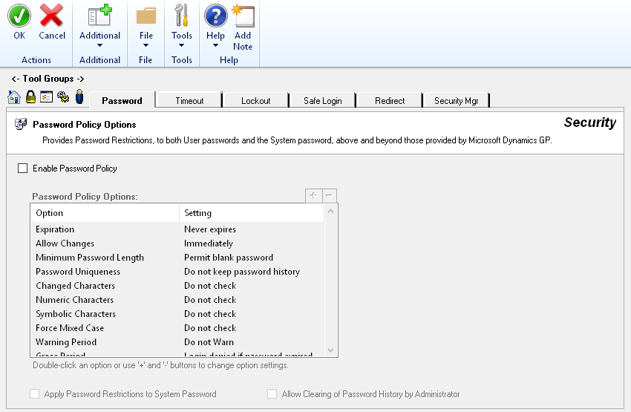Screen dimensions: 631x412
Task: Click the Add Note icon
Action: pos(243,16)
